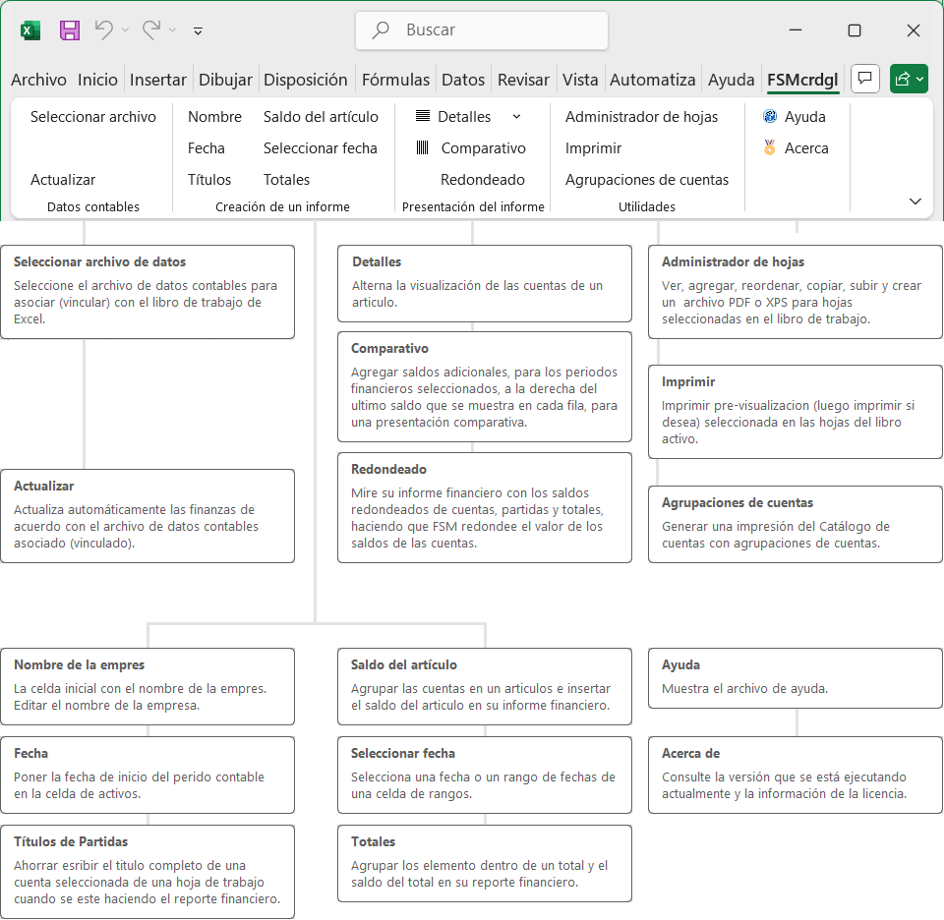Toggle the Redondeado option
The height and width of the screenshot is (920, 944).
pyautogui.click(x=482, y=180)
